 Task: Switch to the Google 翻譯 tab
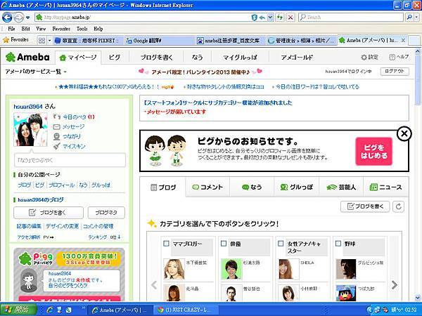pos(159,41)
